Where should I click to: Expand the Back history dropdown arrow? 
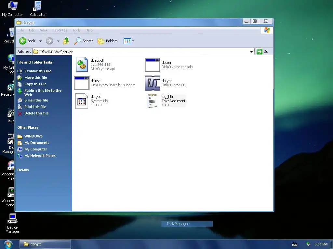pyautogui.click(x=40, y=41)
